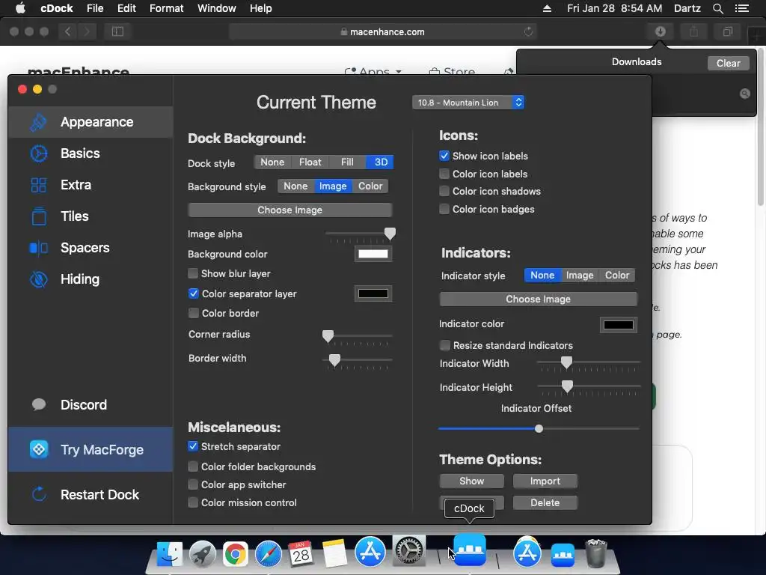766x575 pixels.
Task: Open the Basics section icon
Action: click(39, 153)
